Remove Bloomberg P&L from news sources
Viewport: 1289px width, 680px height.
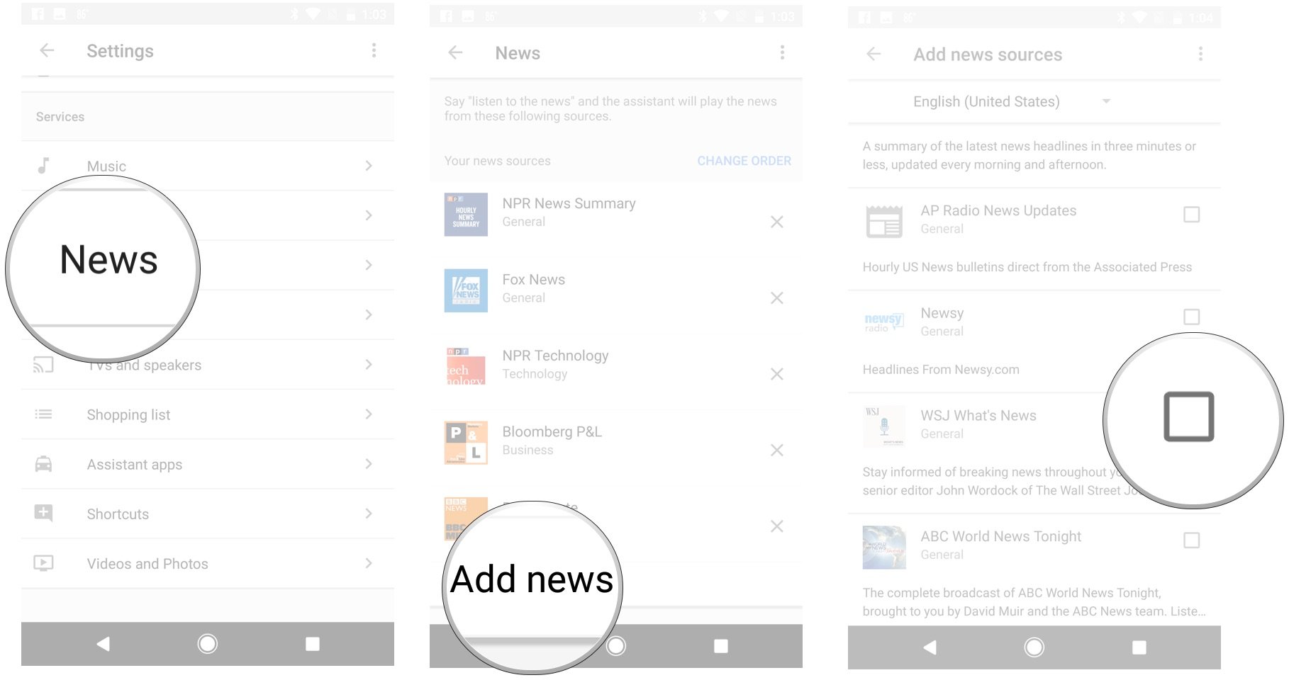coord(777,450)
